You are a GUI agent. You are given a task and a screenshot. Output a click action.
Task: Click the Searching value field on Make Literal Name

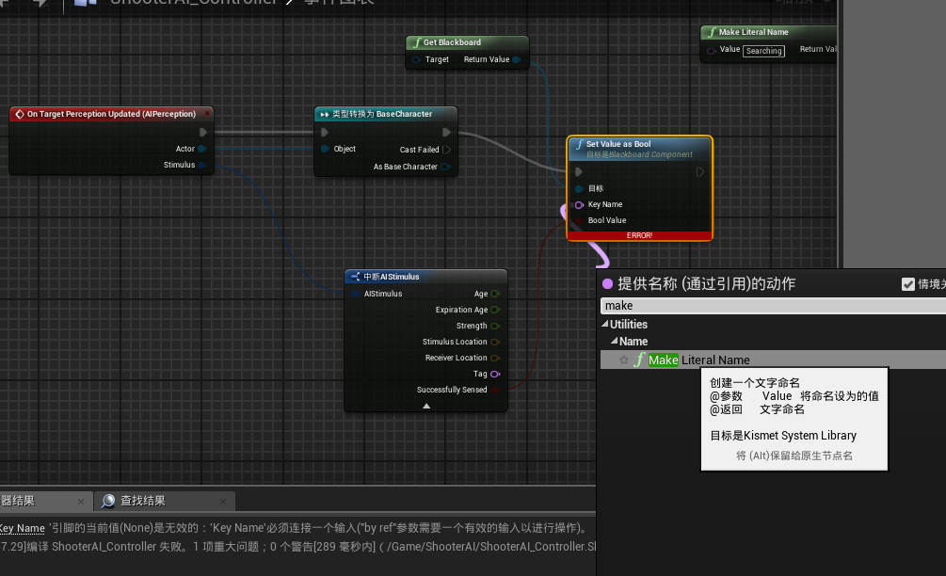pos(763,51)
